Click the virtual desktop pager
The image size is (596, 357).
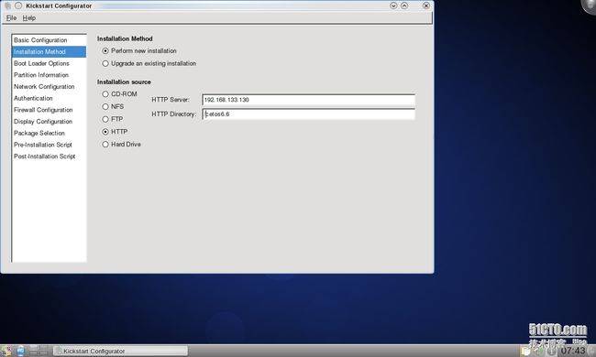point(39,351)
